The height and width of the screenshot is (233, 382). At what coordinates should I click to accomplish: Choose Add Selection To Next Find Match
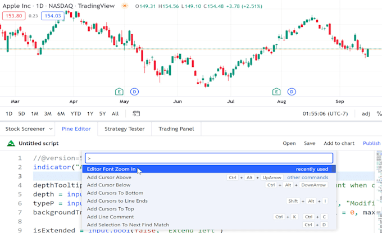(x=209, y=225)
